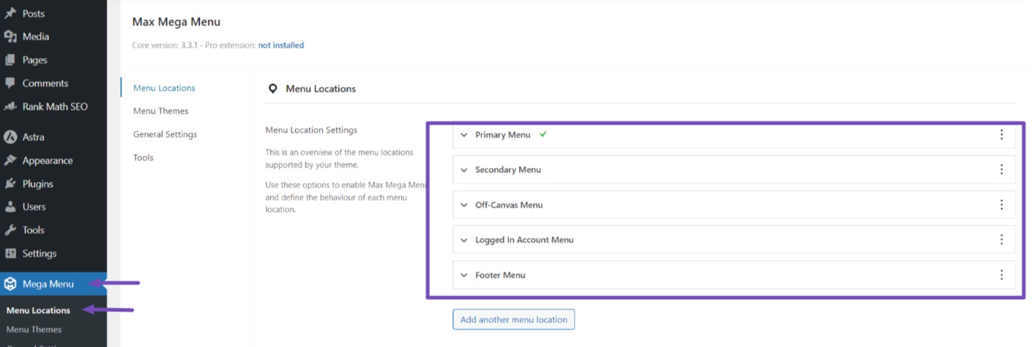Click the Menu Locations section heading
The height and width of the screenshot is (347, 1032).
tap(320, 89)
